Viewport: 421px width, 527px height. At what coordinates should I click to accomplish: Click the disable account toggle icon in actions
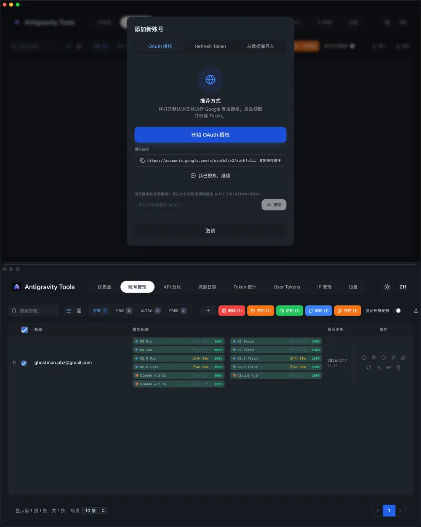tap(389, 367)
